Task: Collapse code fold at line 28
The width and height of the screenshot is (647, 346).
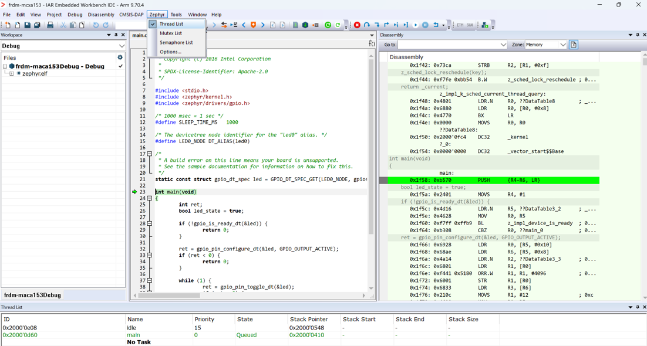Action: 150,223
